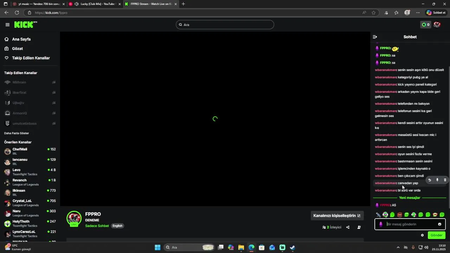
Task: Click the English language tag
Action: (x=117, y=226)
